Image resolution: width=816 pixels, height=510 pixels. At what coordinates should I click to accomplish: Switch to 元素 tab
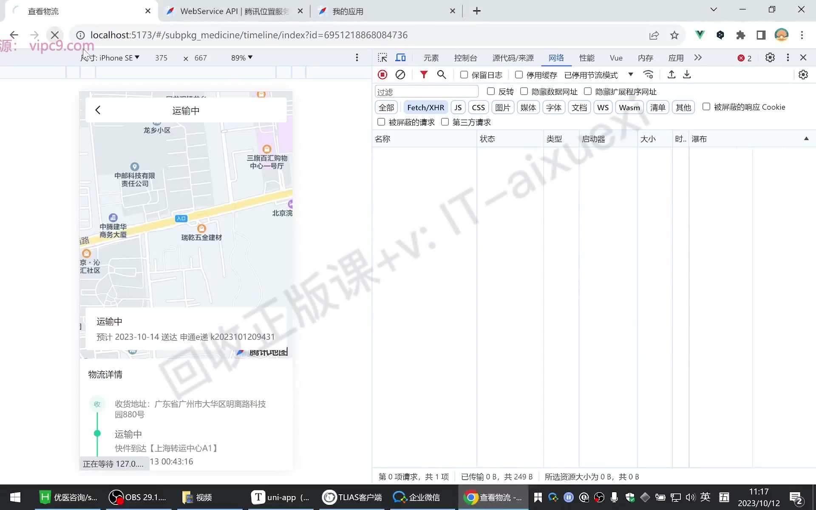click(x=431, y=58)
